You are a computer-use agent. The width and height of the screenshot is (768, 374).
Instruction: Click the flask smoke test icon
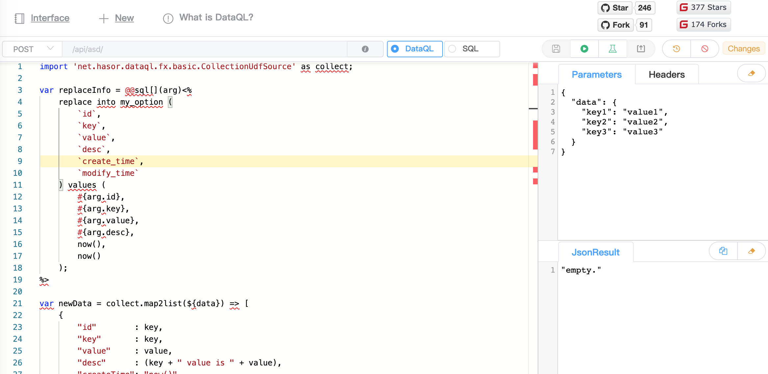[x=612, y=49]
